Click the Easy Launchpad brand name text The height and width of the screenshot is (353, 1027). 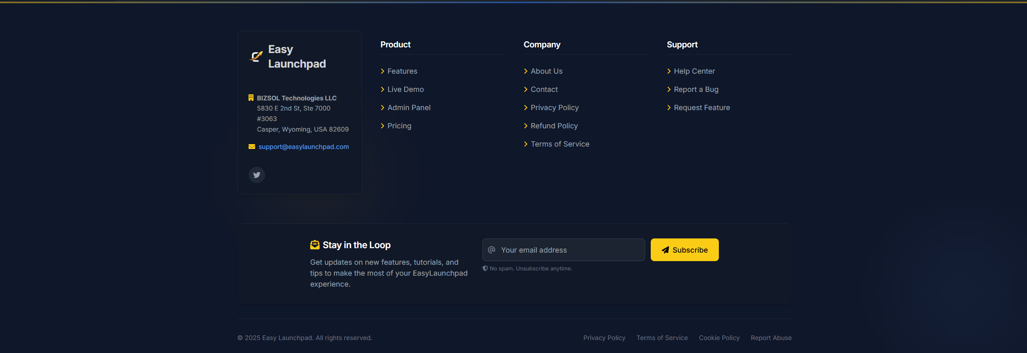[x=297, y=56]
